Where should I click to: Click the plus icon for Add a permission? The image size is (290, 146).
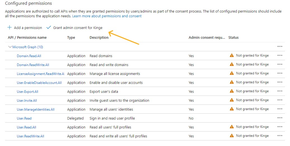[x=10, y=28]
